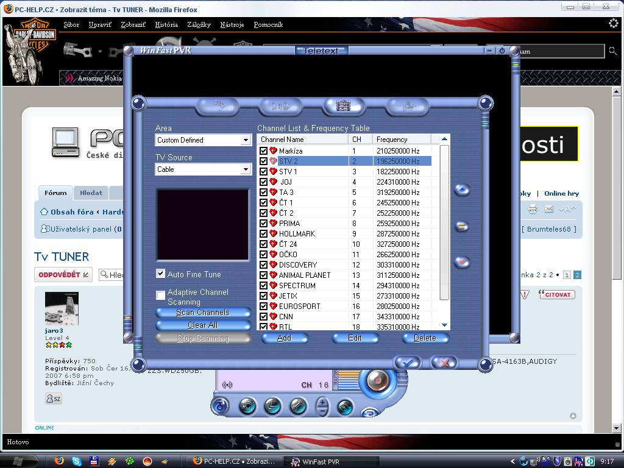Click the red heart favorite icon for Markíza
624x468 pixels.
tap(273, 151)
